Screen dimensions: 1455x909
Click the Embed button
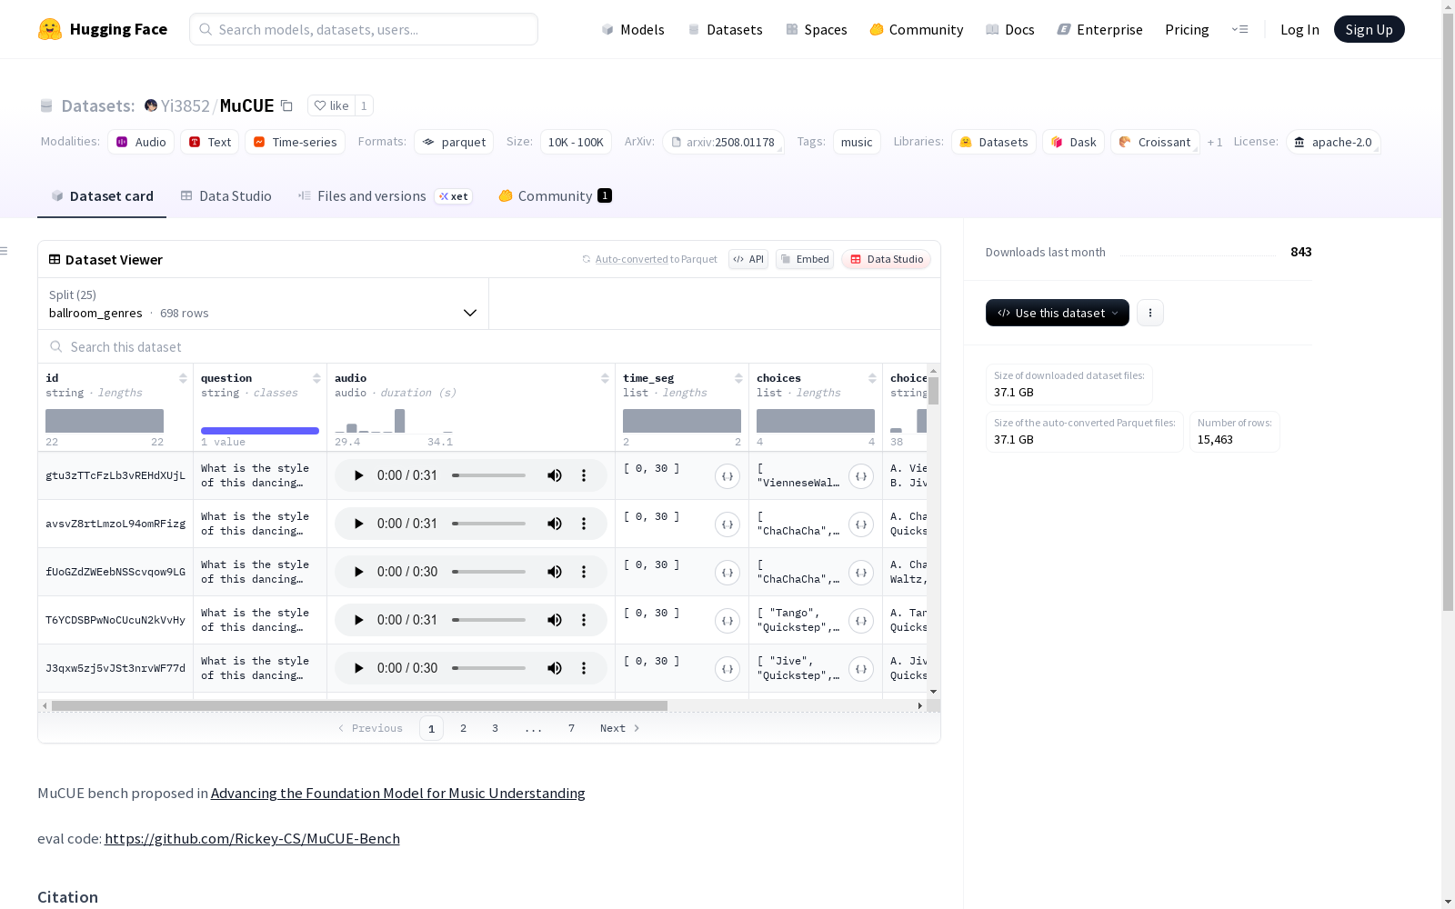pyautogui.click(x=805, y=259)
